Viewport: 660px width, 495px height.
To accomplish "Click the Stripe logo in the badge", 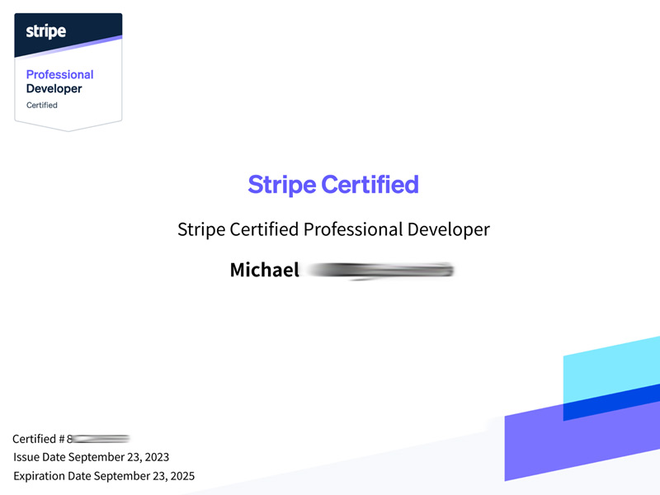I will [x=45, y=31].
